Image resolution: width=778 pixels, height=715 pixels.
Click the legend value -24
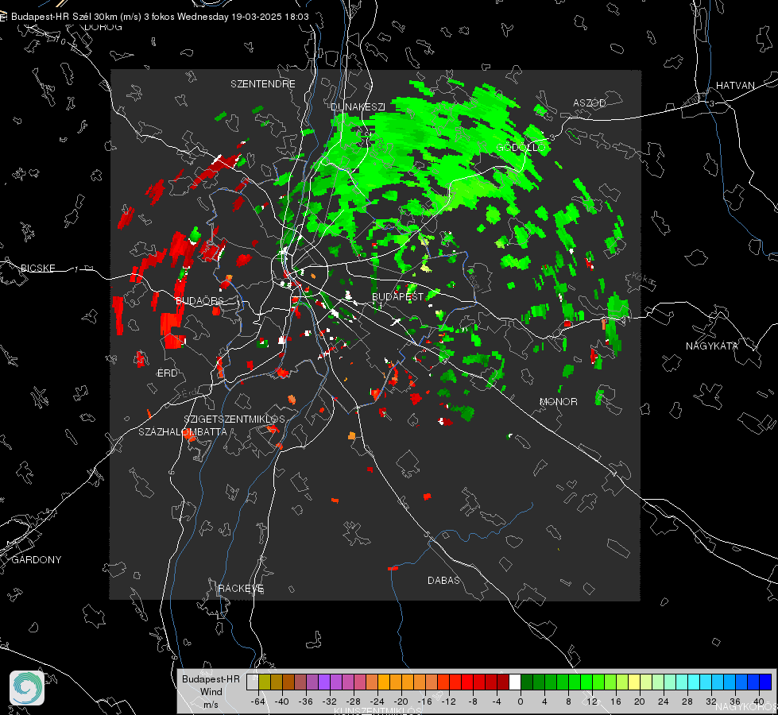pyautogui.click(x=377, y=701)
